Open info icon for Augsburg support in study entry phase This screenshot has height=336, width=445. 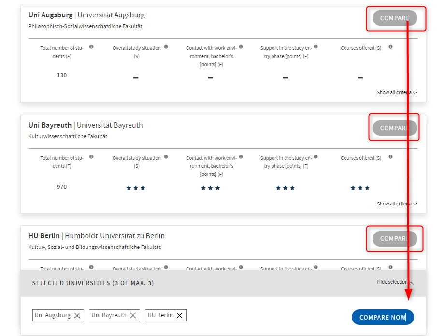pos(316,47)
